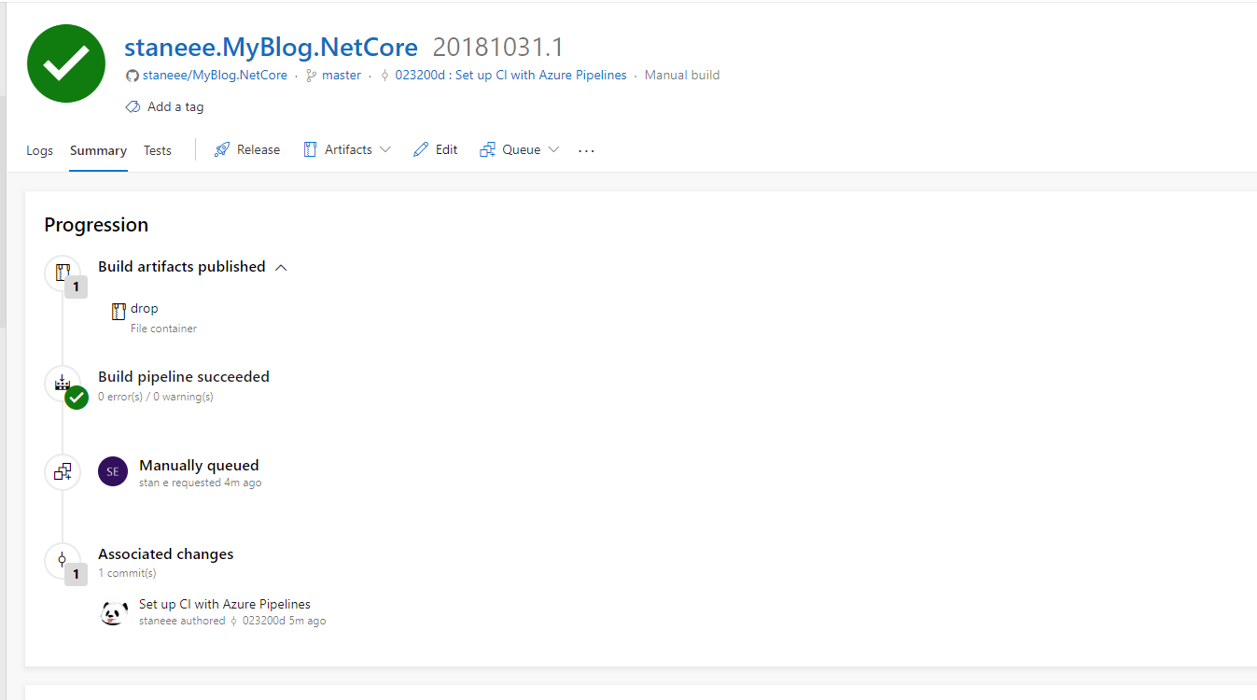Click the GitHub icon beside staneee/MyBlog.NetCore

pos(133,76)
